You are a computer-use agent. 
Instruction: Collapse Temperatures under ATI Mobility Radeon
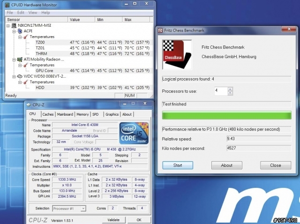pos(20,65)
